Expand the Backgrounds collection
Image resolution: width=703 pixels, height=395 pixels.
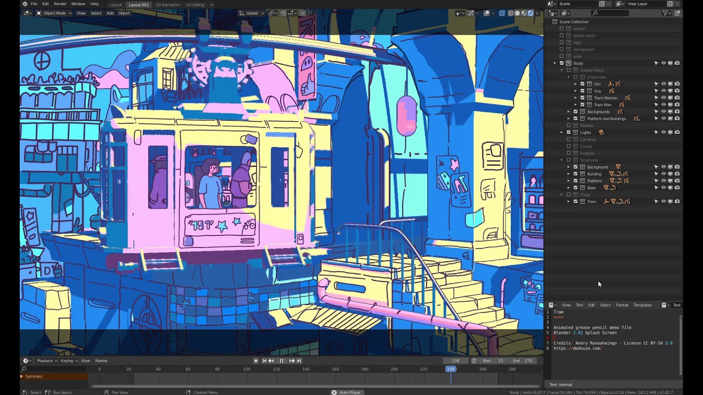pyautogui.click(x=569, y=111)
